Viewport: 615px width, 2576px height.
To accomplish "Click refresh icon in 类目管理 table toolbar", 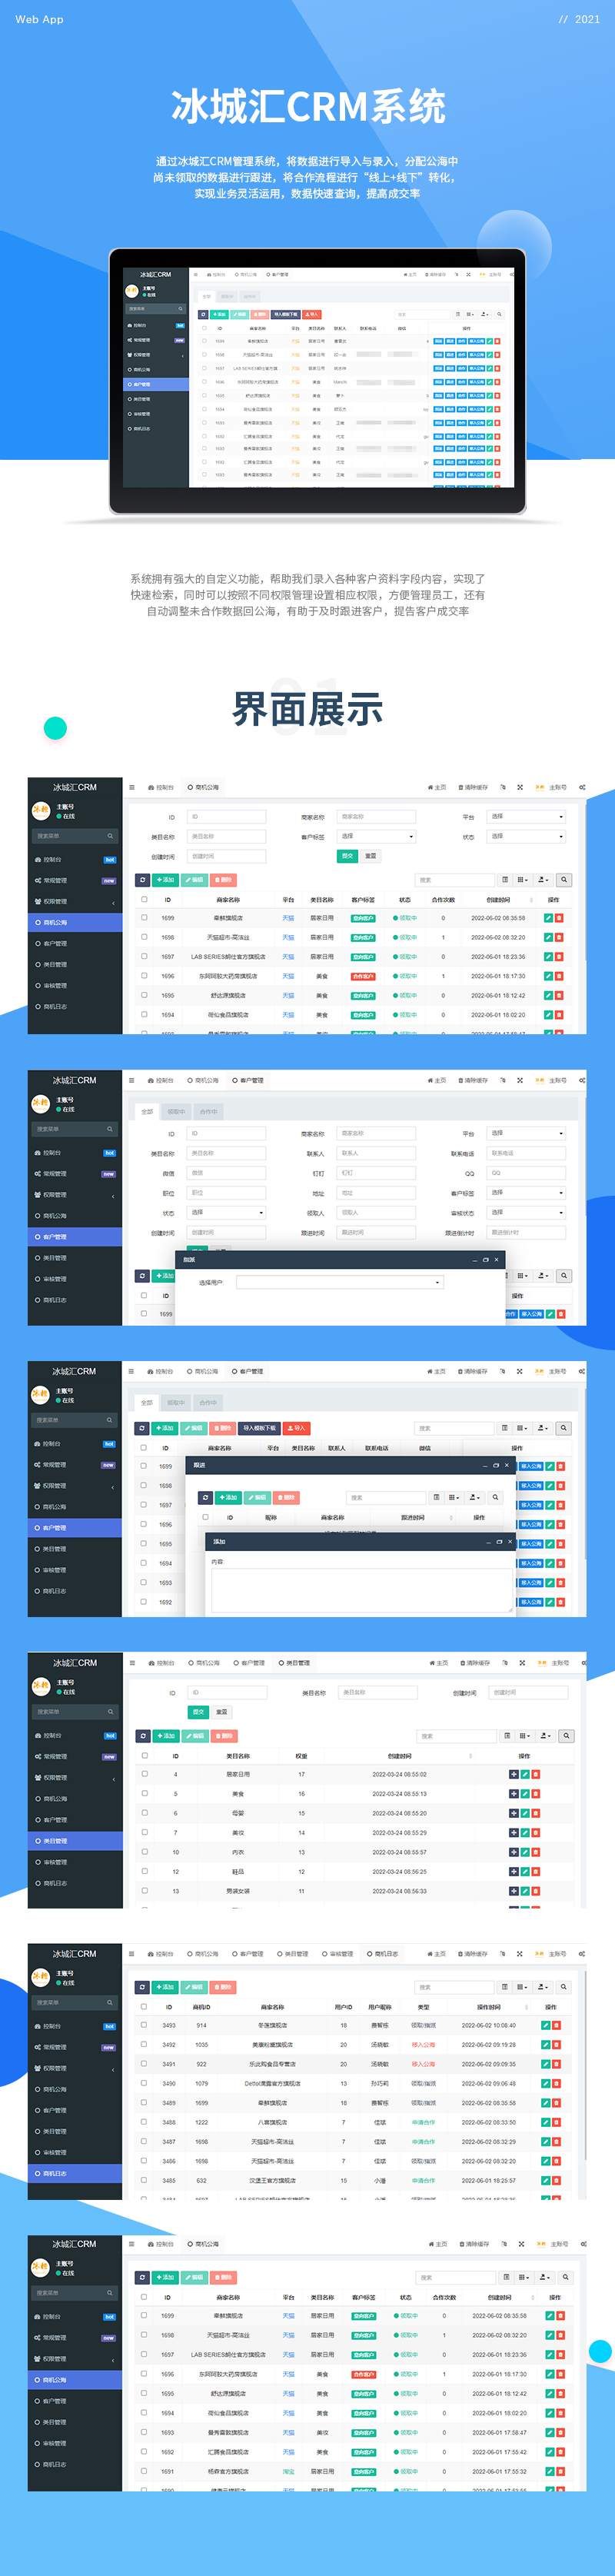I will tap(143, 1736).
